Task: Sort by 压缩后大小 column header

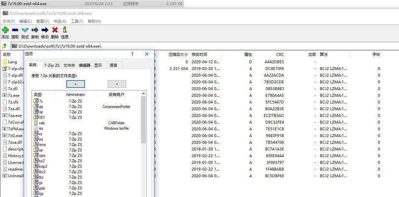Action: pyautogui.click(x=178, y=54)
